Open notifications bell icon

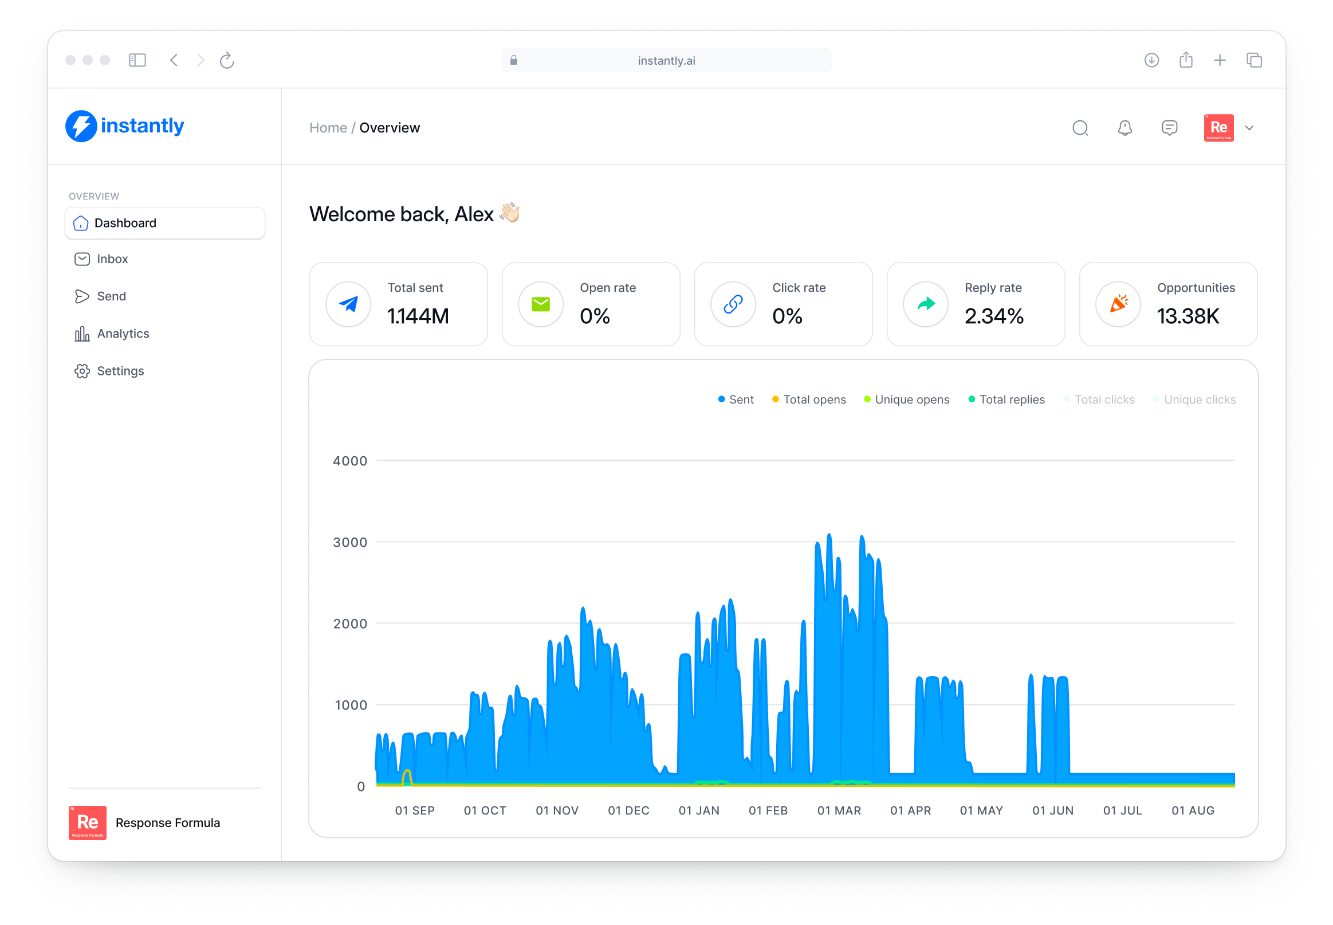coord(1124,127)
